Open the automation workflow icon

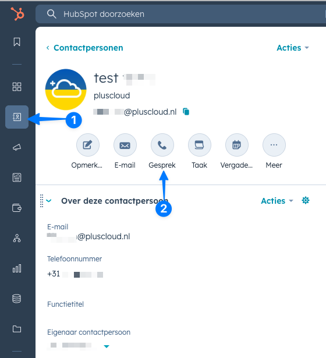coord(17,238)
